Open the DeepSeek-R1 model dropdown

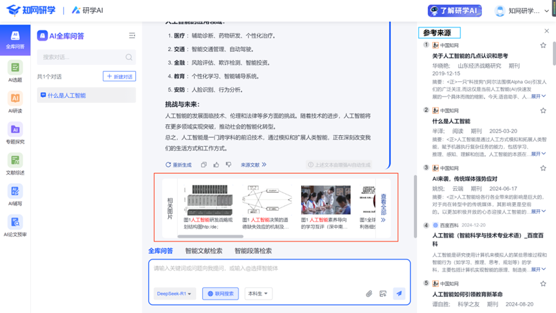tap(175, 294)
